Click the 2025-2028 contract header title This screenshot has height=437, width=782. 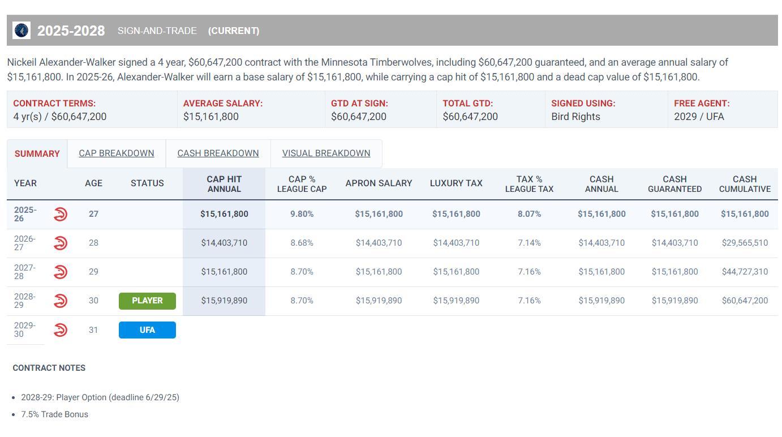71,31
